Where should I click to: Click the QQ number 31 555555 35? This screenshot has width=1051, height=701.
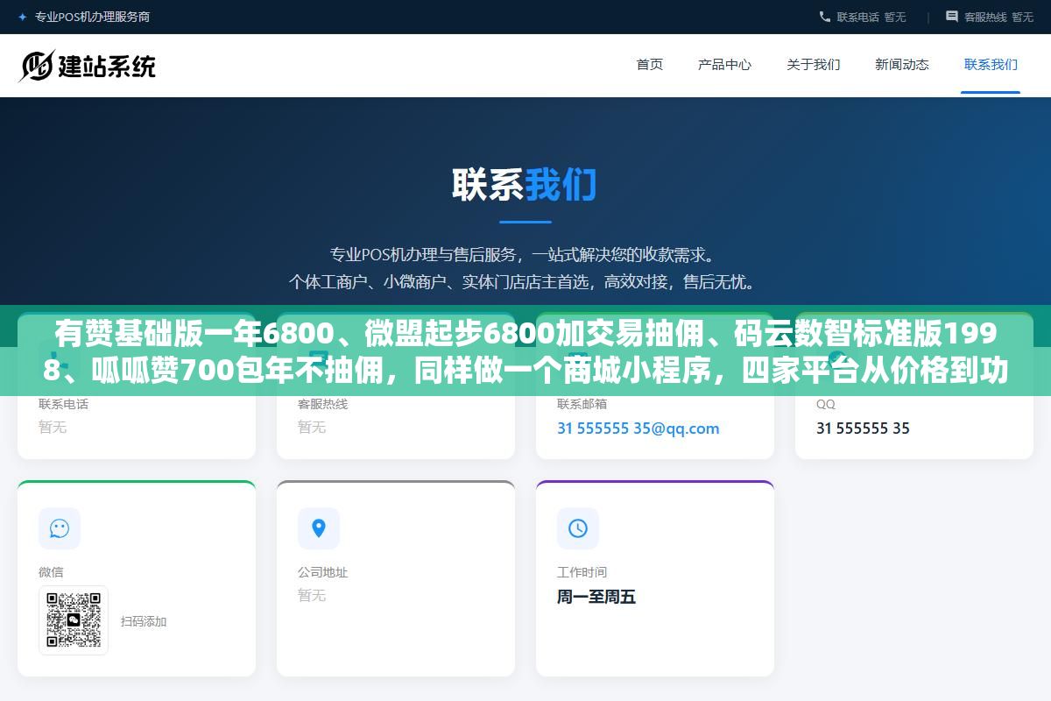(863, 428)
